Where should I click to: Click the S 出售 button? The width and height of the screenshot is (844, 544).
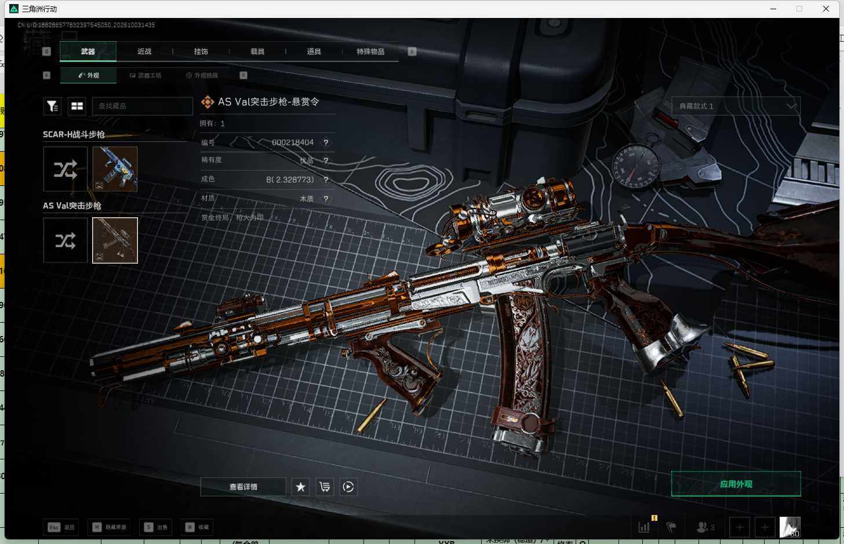pos(157,527)
